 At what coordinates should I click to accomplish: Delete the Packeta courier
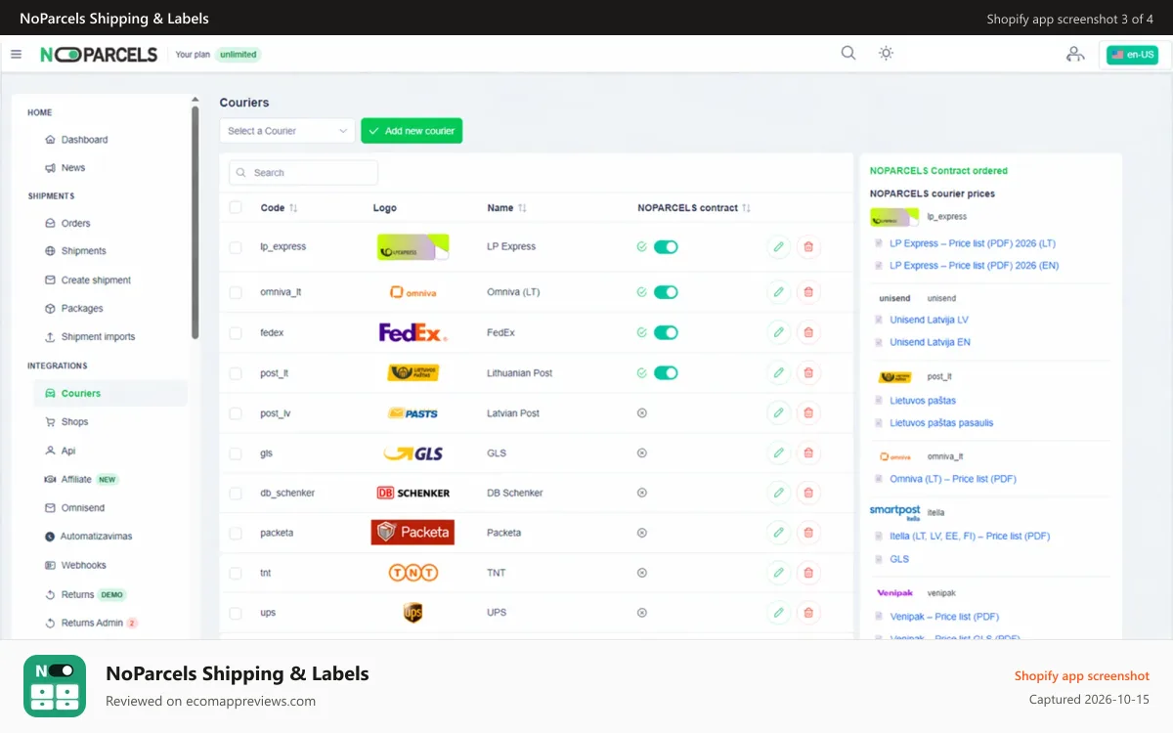tap(808, 533)
